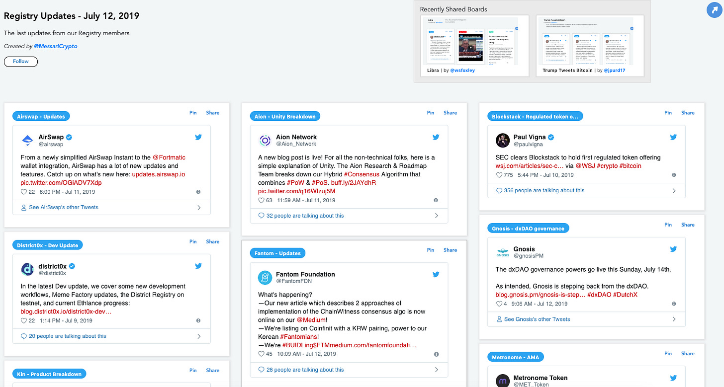Select the Blockstack - Regulated token tag
The width and height of the screenshot is (724, 387).
[535, 116]
